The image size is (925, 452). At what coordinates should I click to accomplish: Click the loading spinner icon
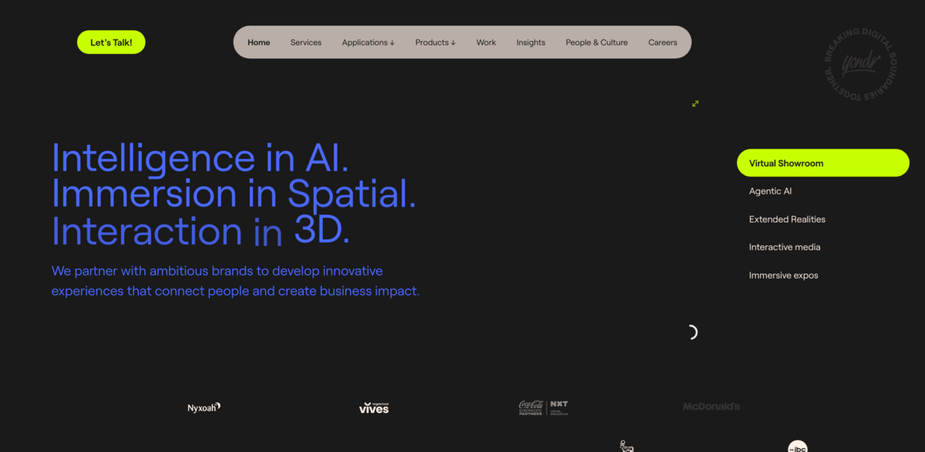point(691,332)
